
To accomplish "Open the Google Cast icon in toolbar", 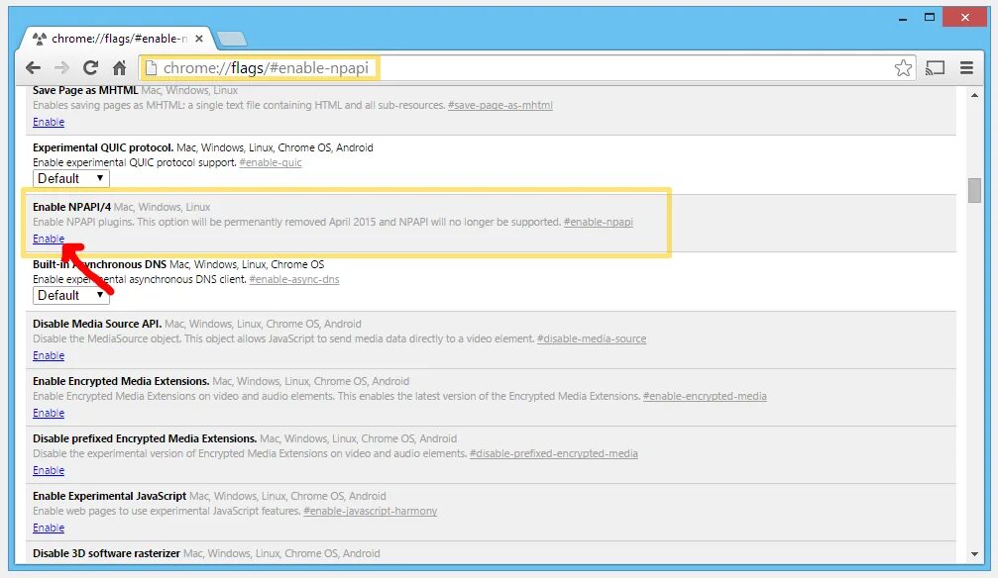I will 935,67.
